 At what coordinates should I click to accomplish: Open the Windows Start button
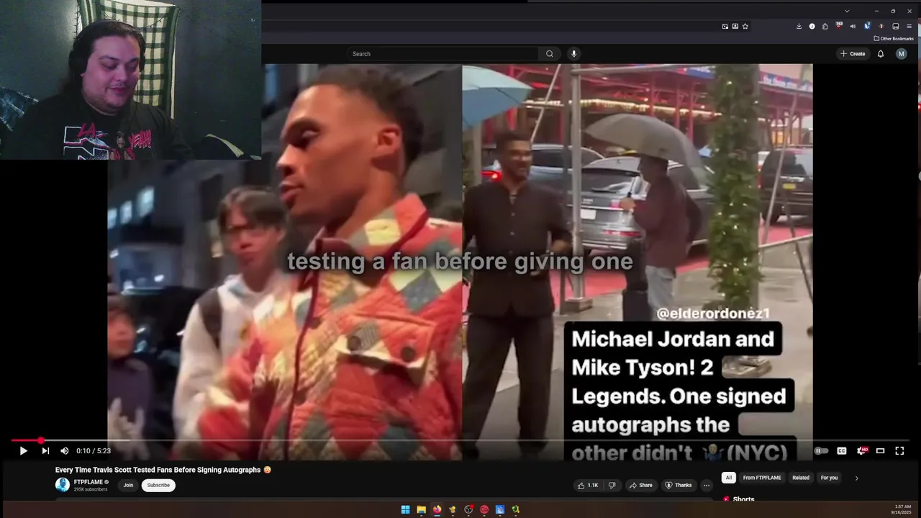pyautogui.click(x=405, y=509)
